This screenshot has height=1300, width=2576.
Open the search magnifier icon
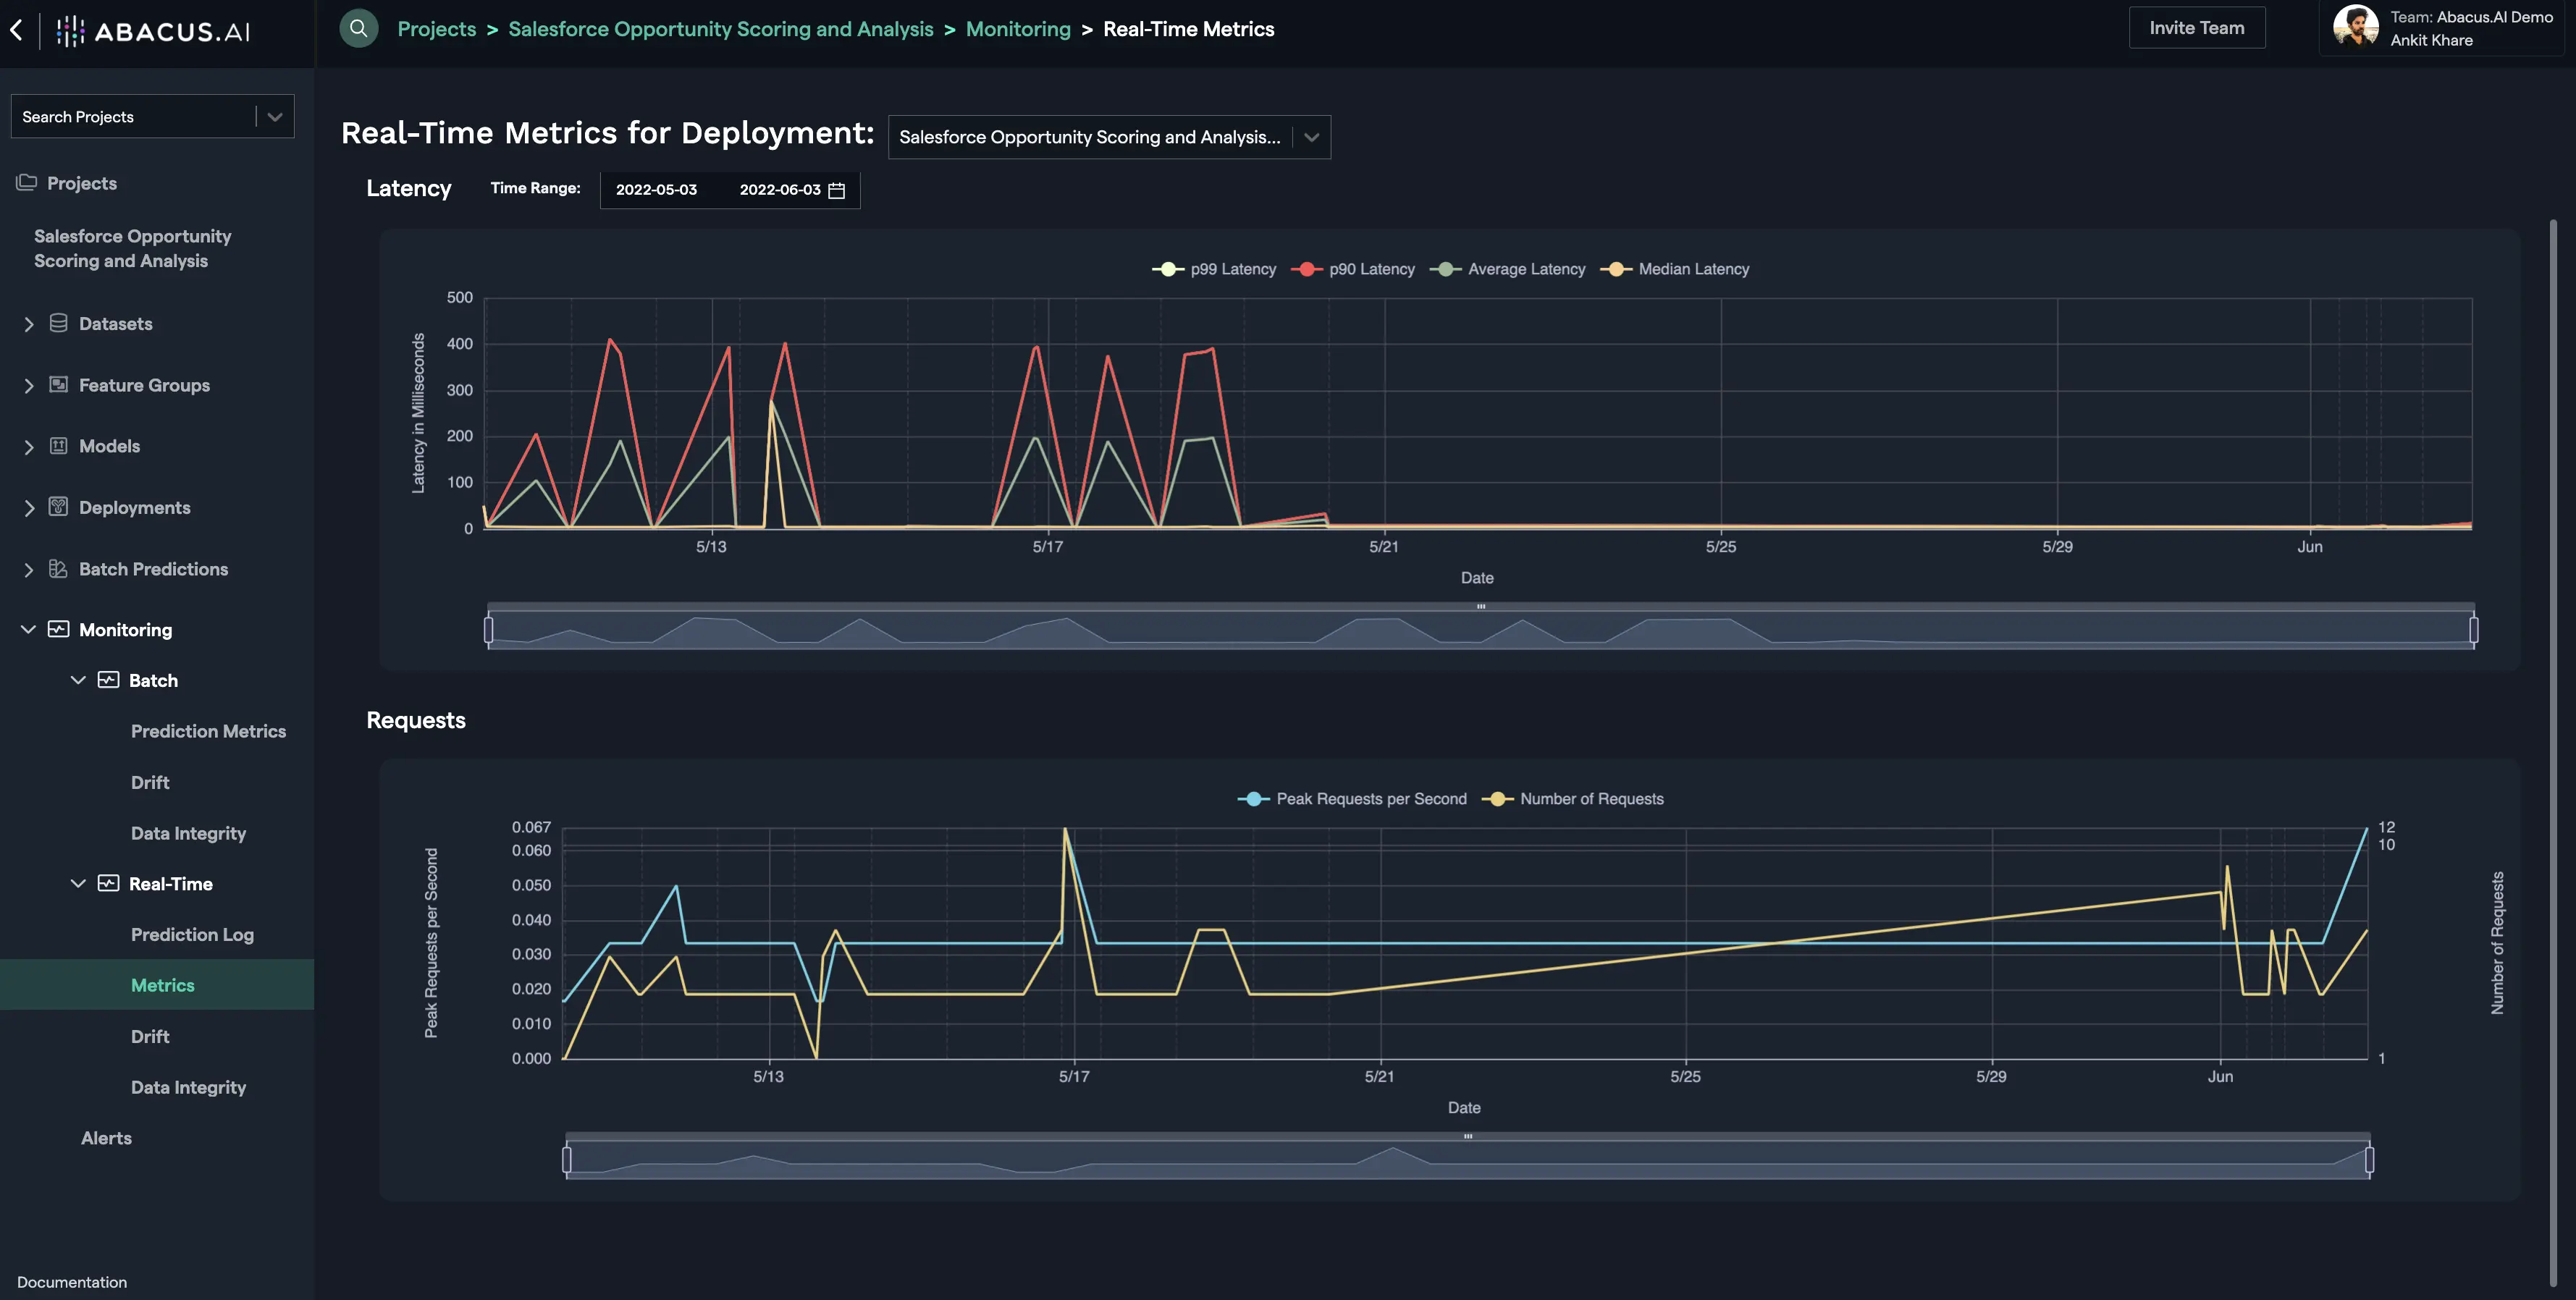[358, 28]
